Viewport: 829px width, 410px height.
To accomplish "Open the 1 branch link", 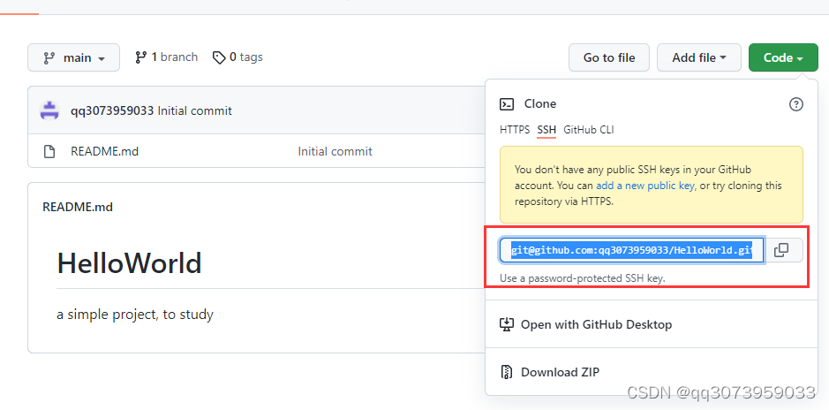I will point(167,57).
